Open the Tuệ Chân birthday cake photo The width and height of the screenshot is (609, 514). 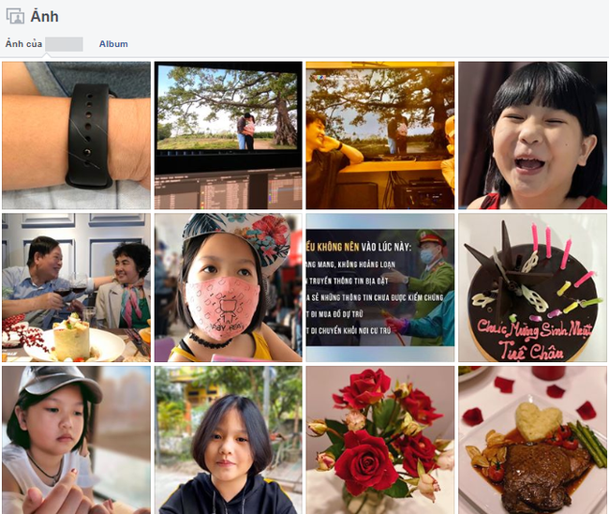tap(532, 288)
